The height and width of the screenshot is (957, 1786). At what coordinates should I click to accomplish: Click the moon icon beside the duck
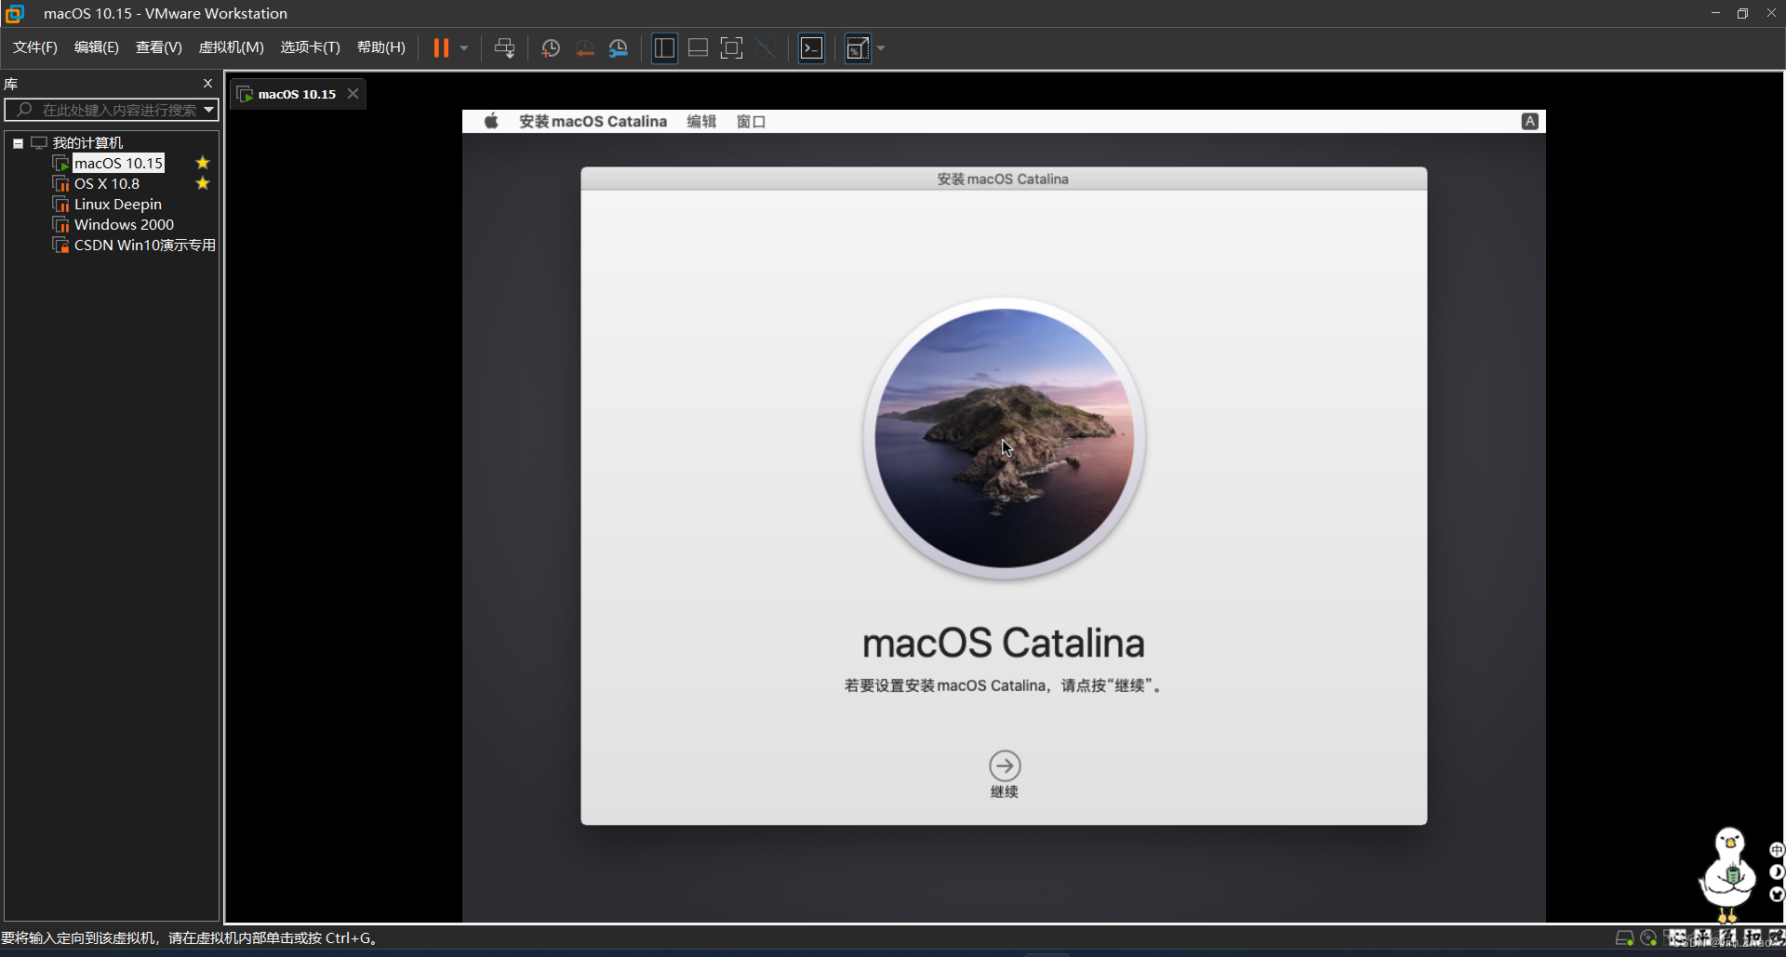[x=1777, y=872]
